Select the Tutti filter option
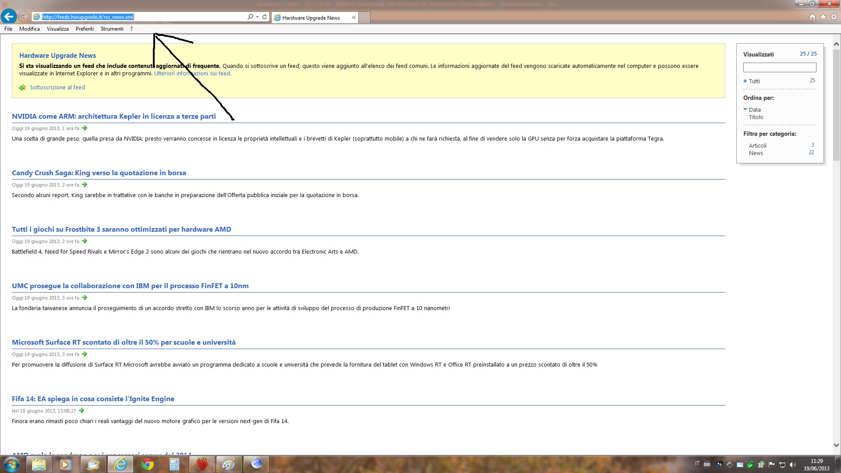Image resolution: width=841 pixels, height=473 pixels. tap(754, 81)
